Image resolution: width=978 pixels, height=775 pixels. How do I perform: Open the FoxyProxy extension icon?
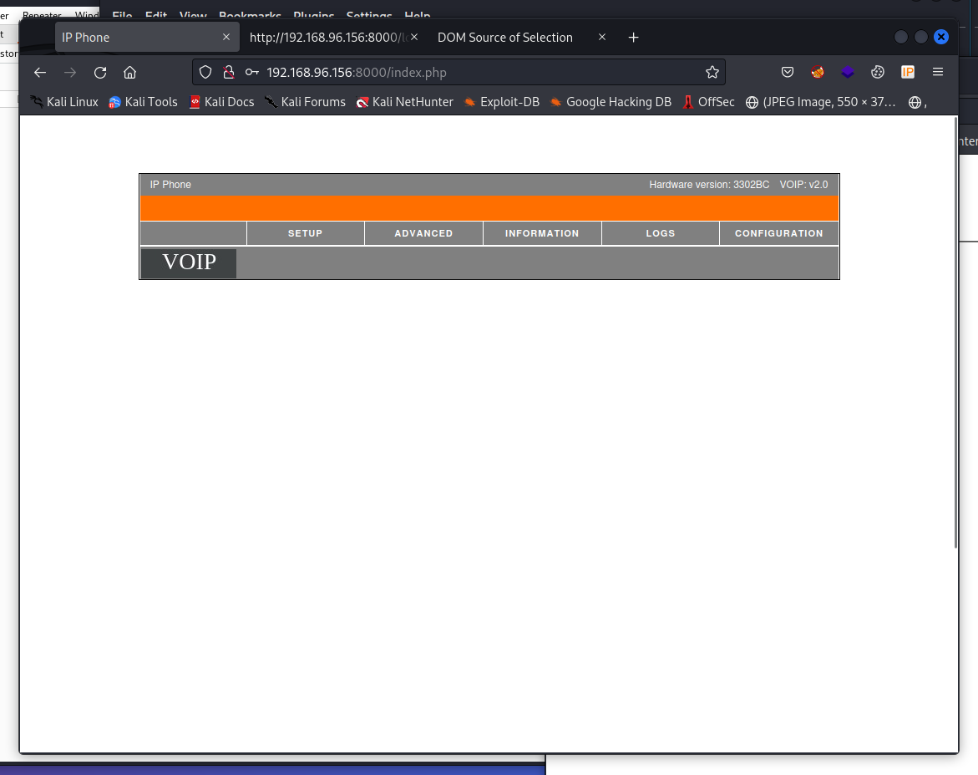(x=817, y=72)
